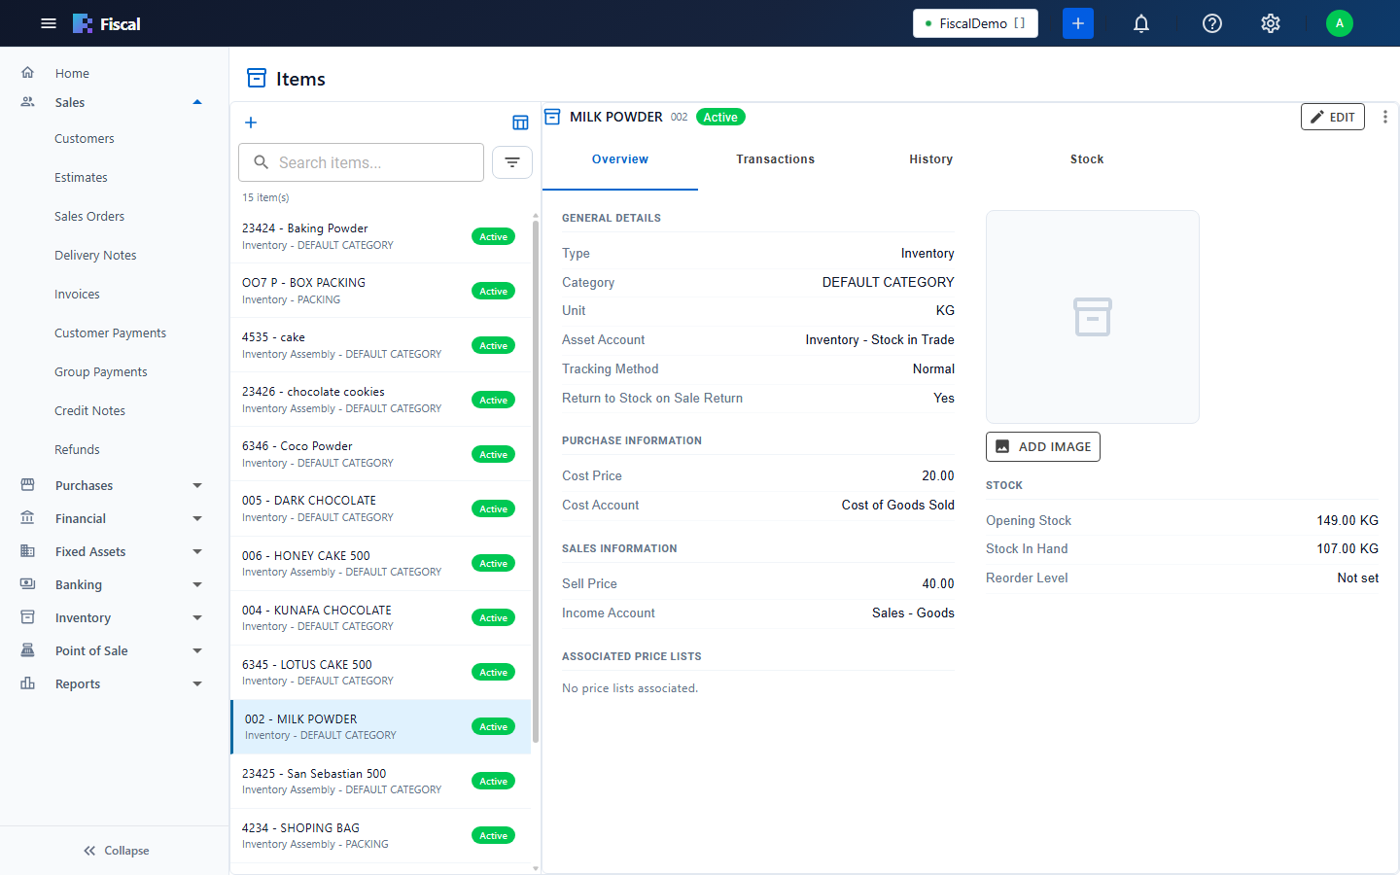Image resolution: width=1400 pixels, height=875 pixels.
Task: Expand the Reports menu arrow
Action: point(197,683)
